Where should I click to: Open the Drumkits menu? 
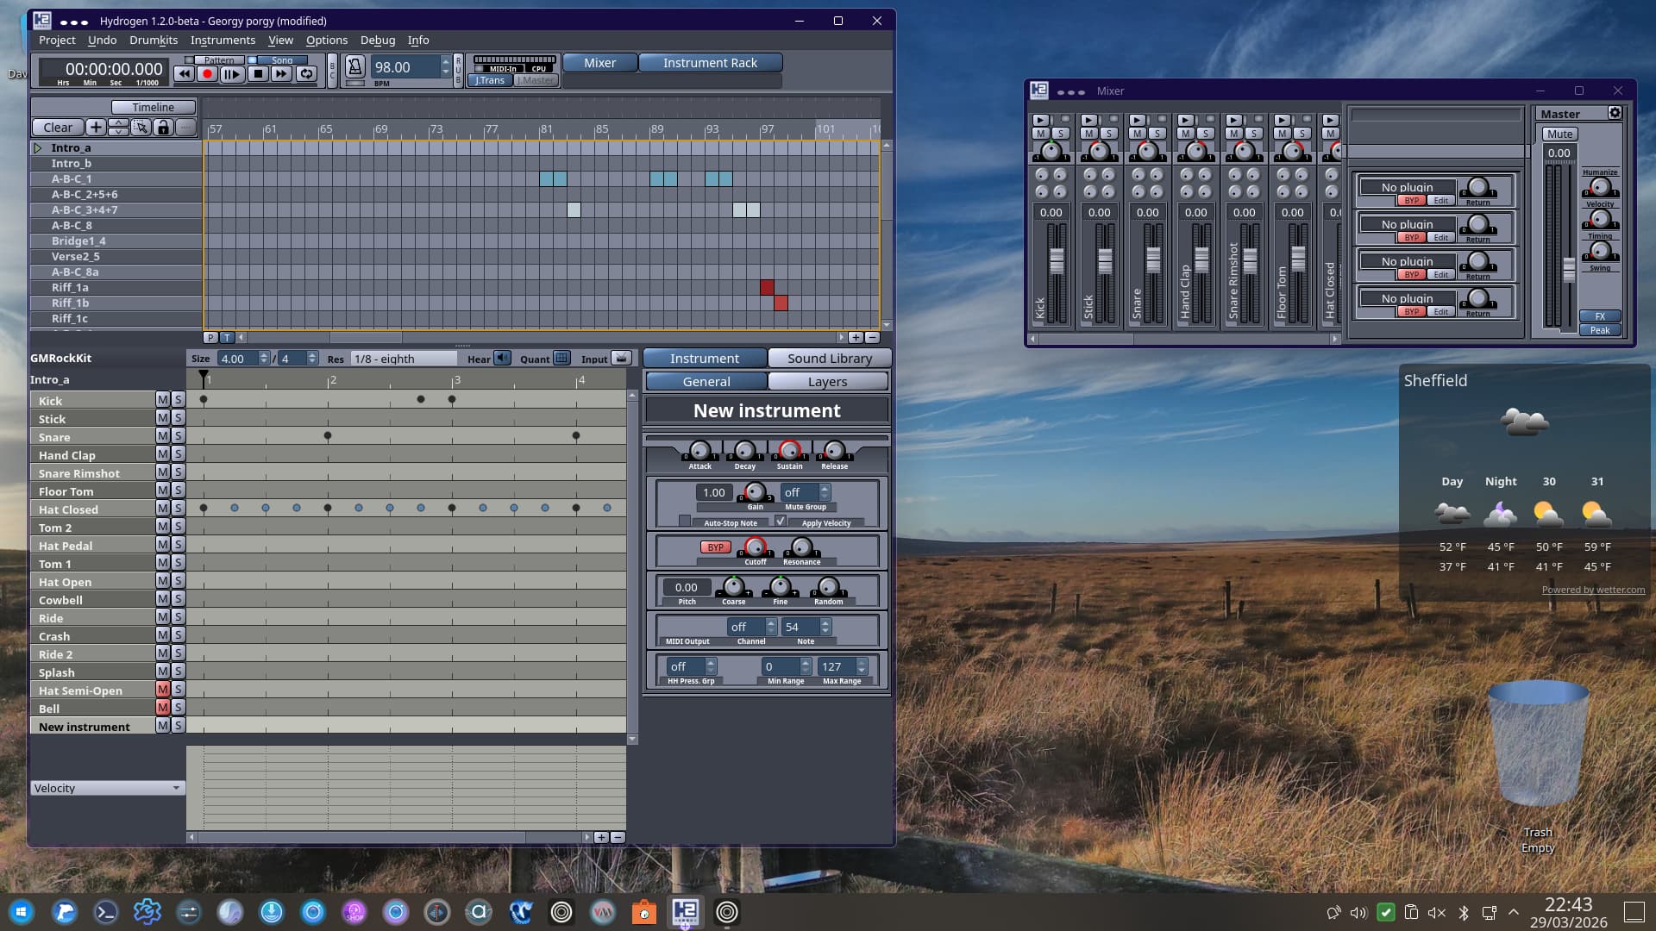click(154, 40)
